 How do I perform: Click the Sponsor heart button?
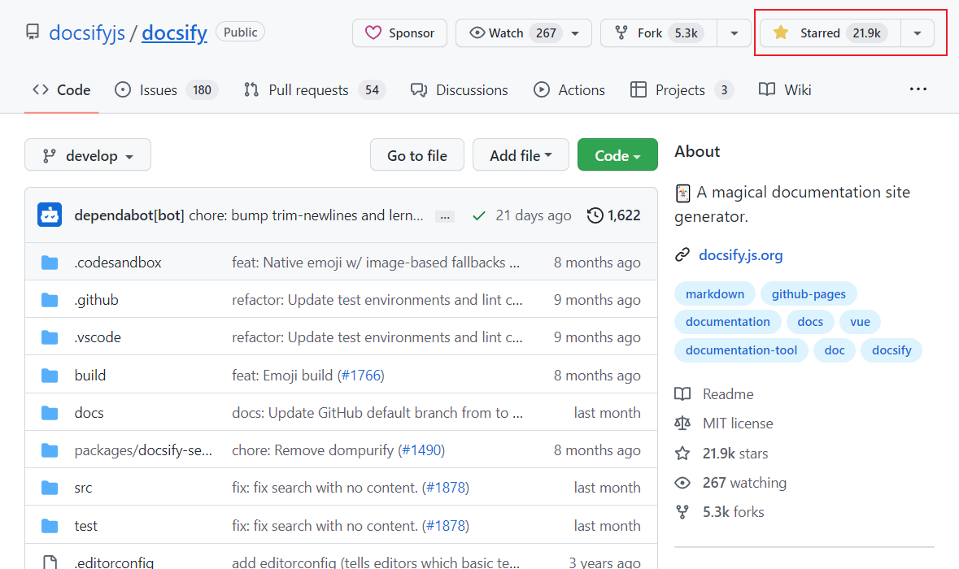point(399,33)
